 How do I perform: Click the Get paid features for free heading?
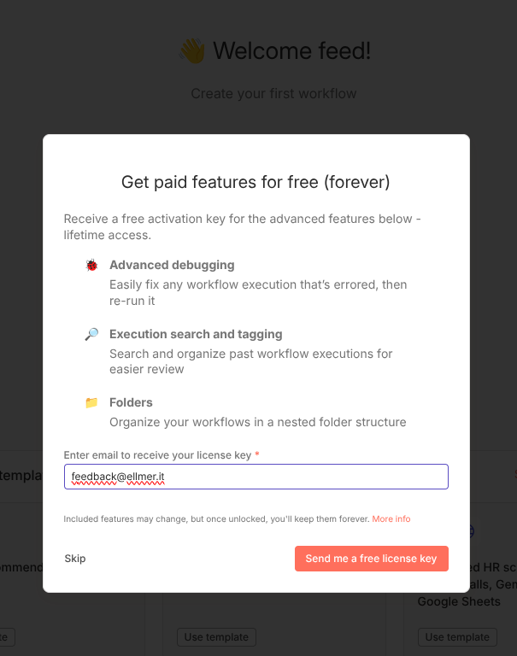pos(256,182)
